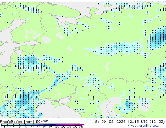
Task: Click the 25–30 mm legend color swatch
Action: 53,125
